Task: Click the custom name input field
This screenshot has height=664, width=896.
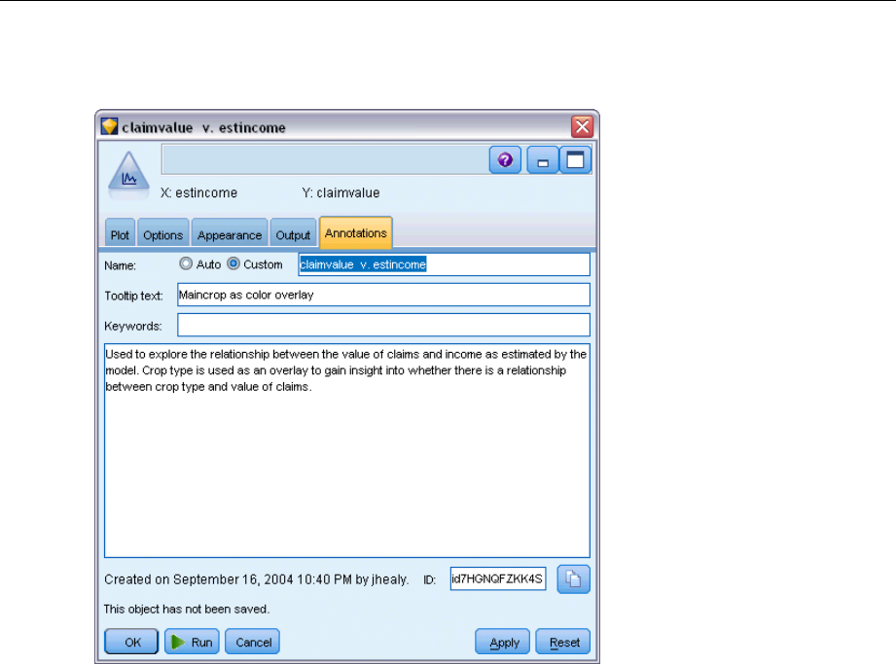Action: coord(444,264)
